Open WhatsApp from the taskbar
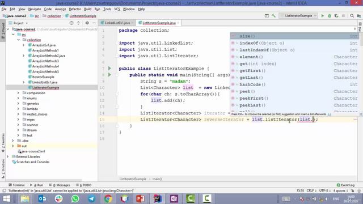 (x=75, y=199)
